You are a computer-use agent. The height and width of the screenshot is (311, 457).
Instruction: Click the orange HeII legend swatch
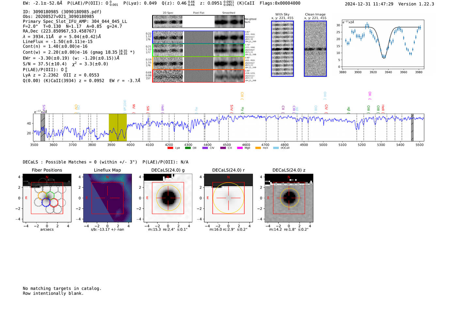pos(258,148)
